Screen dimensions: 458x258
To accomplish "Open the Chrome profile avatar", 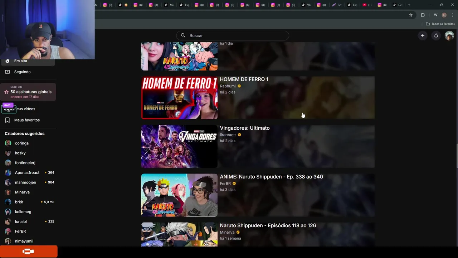I will [444, 15].
